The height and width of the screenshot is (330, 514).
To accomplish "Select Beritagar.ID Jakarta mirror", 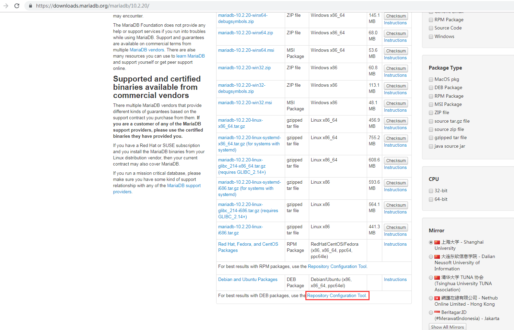I will [431, 313].
